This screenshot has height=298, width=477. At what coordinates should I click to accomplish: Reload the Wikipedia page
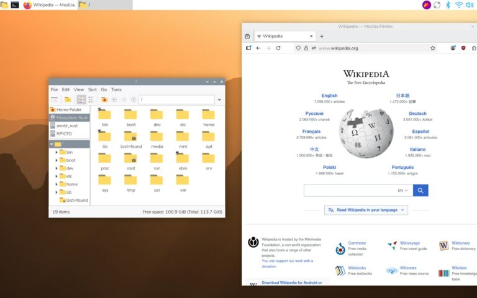(278, 48)
